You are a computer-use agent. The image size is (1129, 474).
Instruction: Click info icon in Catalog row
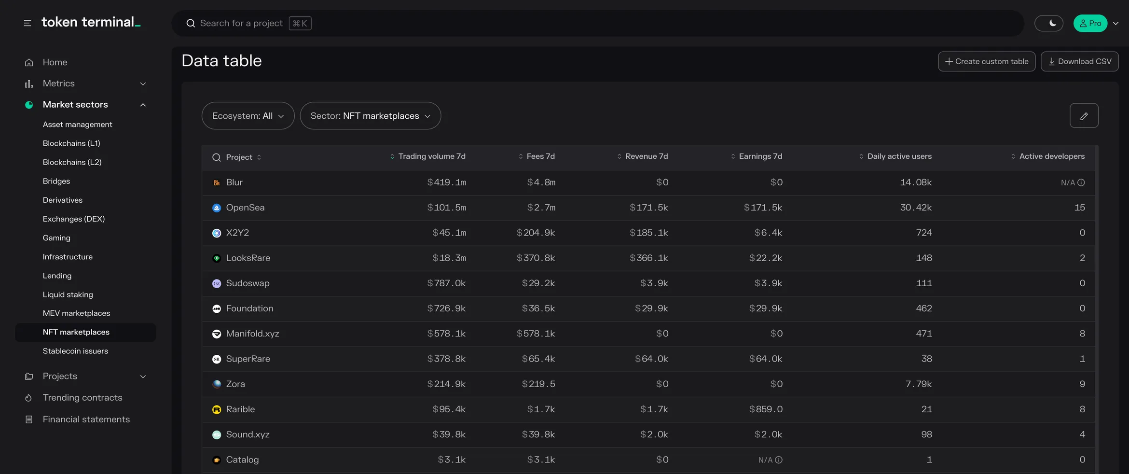coord(779,460)
